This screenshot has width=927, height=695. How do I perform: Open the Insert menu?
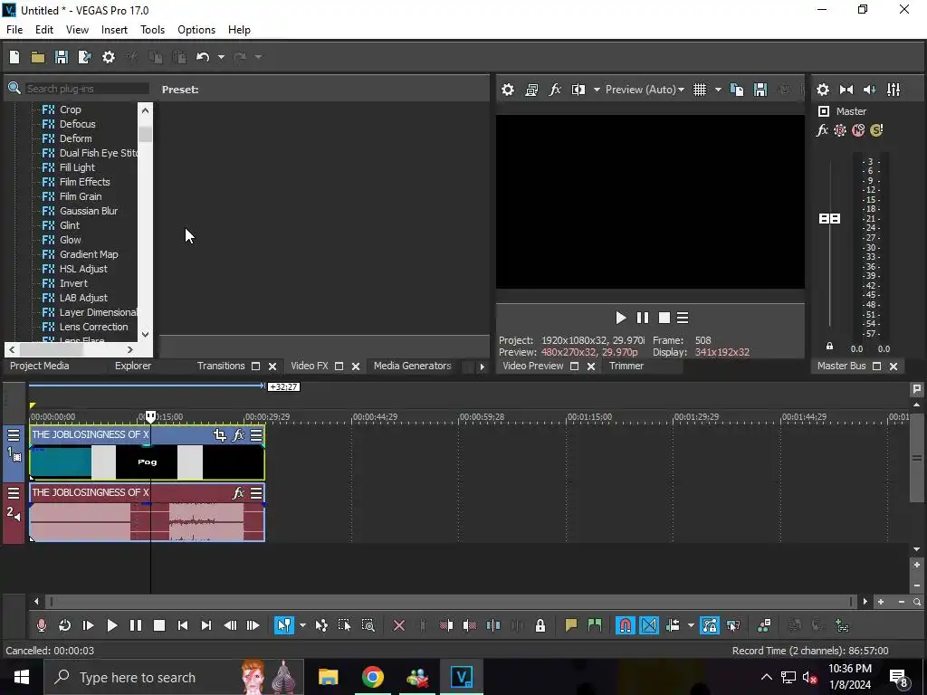(x=114, y=30)
